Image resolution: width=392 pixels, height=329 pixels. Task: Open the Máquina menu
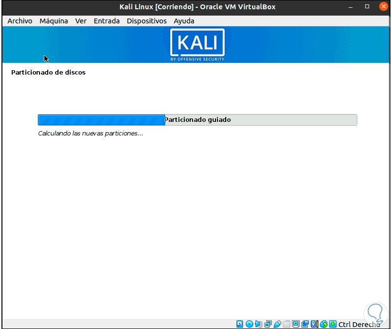point(54,21)
